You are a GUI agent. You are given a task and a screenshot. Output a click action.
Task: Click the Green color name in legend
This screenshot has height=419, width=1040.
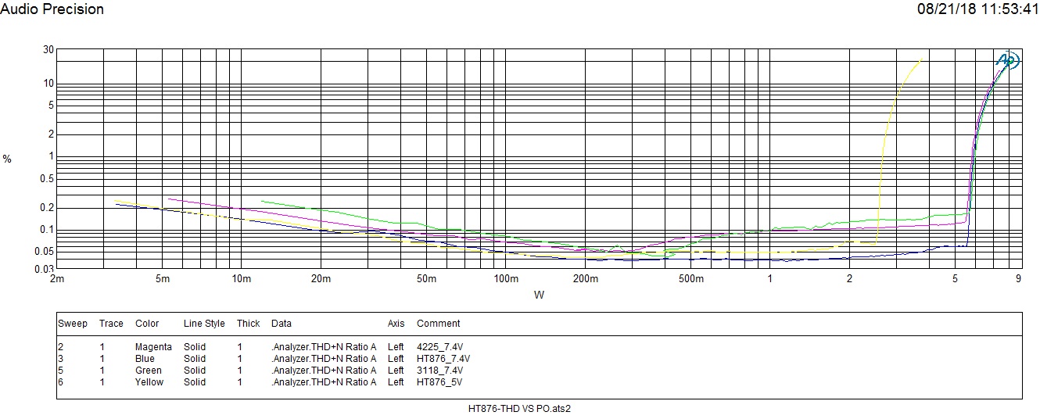coord(149,371)
